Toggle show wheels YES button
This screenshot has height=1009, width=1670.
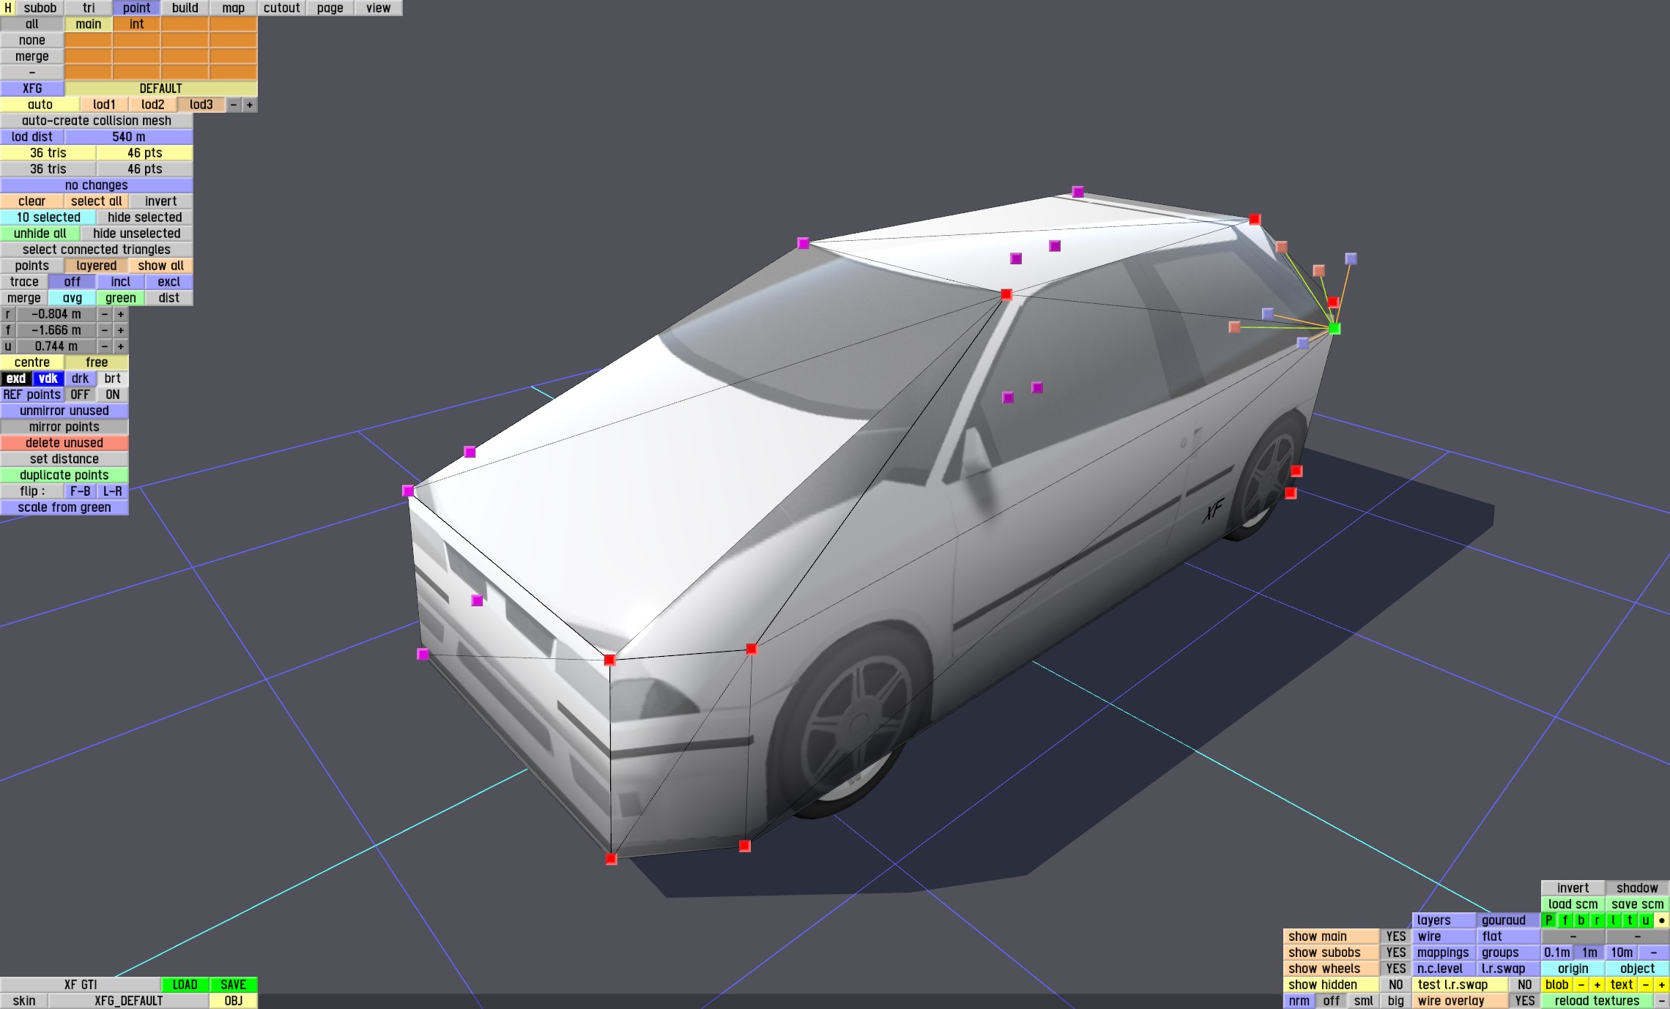point(1395,969)
